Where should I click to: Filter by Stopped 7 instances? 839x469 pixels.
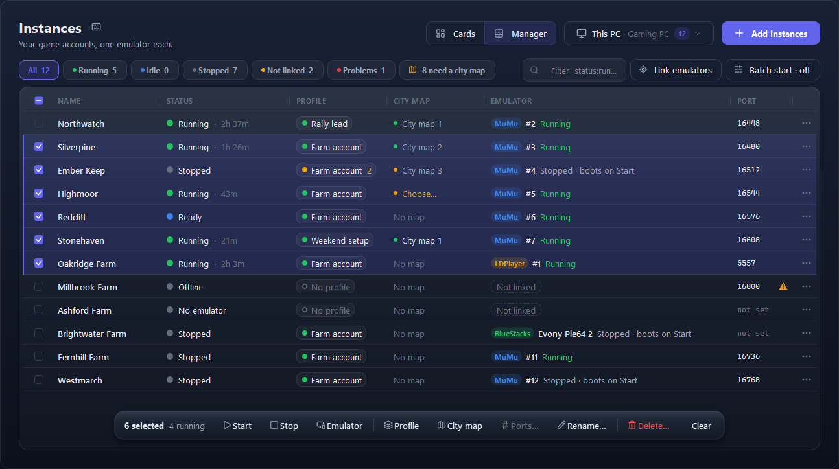pos(215,70)
